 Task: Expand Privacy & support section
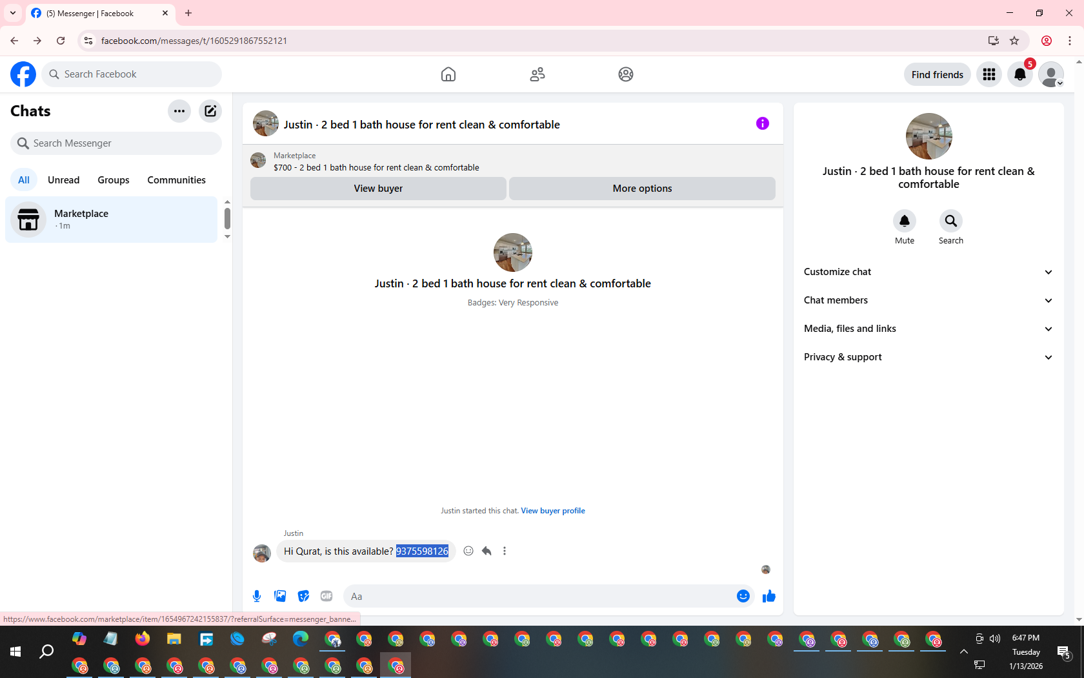pyautogui.click(x=928, y=357)
